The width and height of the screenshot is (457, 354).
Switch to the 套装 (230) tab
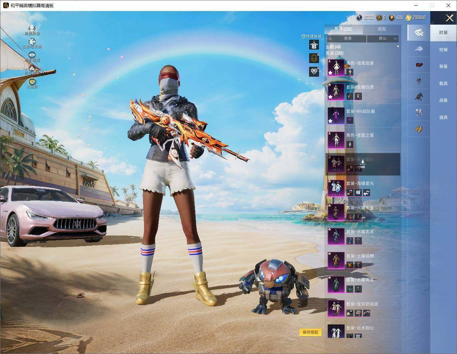tap(343, 29)
